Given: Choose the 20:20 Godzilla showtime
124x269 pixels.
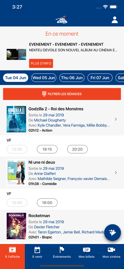Looking at the screenshot, I should [x=77, y=149].
